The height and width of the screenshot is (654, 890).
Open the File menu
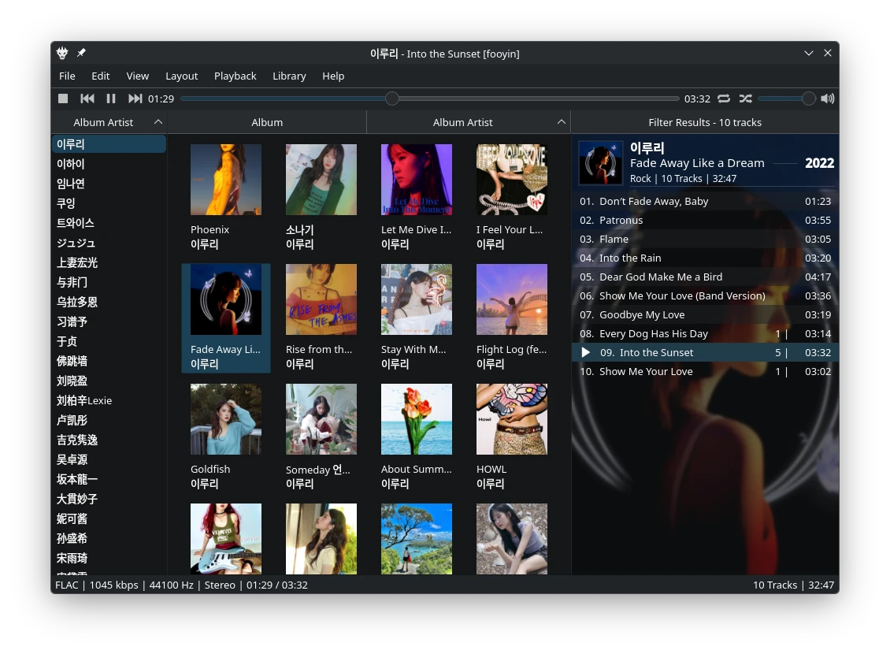[x=67, y=76]
